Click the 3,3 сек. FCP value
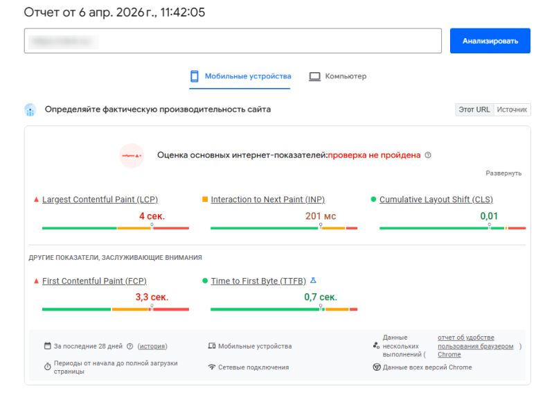 152,297
